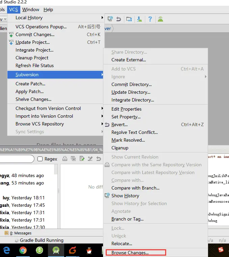Expand Browse VCS Repository submenu arrow
This screenshot has width=229, height=257.
102,124
